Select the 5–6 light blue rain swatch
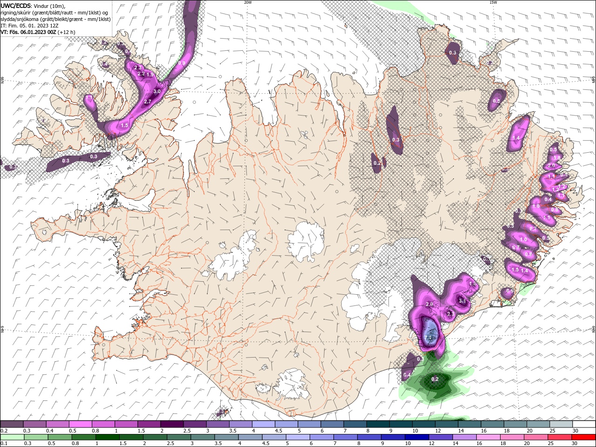Screen dimensions: 596x447 coord(298,437)
